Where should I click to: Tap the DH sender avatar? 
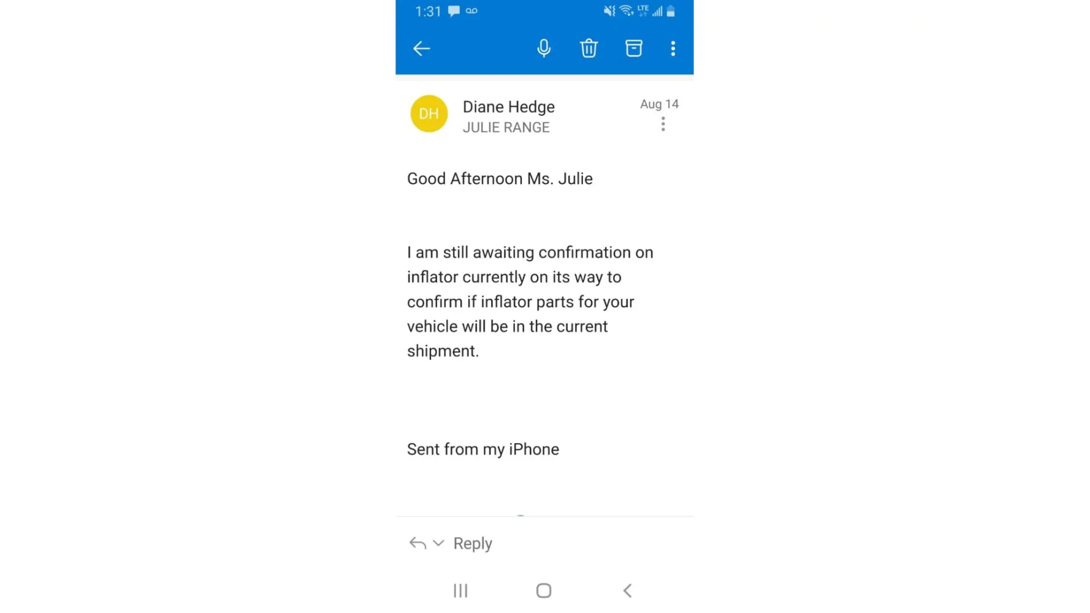tap(429, 113)
